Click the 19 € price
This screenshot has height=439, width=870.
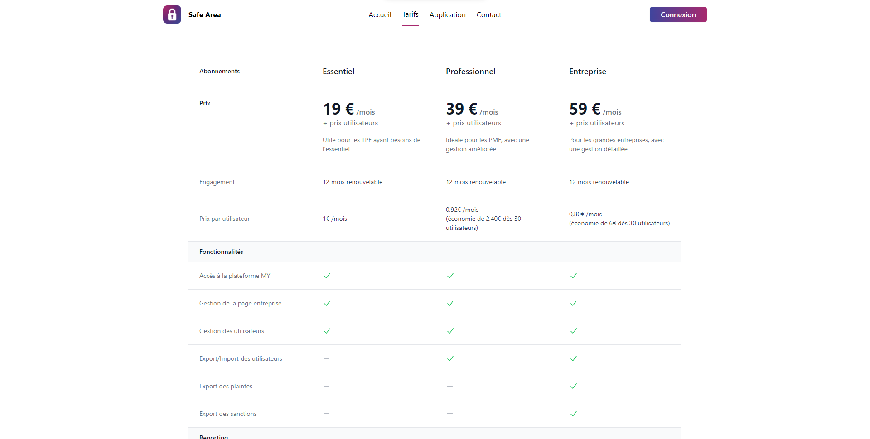tap(339, 109)
